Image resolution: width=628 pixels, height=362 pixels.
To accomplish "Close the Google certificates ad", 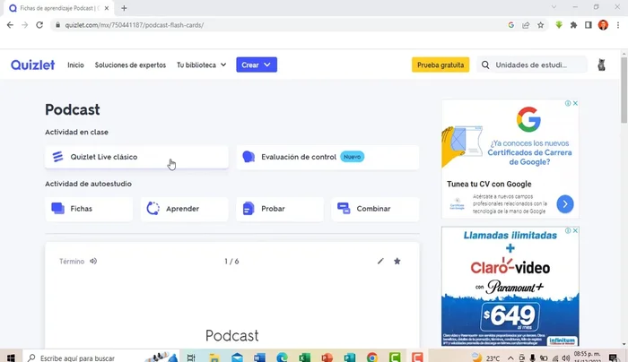I will pyautogui.click(x=575, y=103).
